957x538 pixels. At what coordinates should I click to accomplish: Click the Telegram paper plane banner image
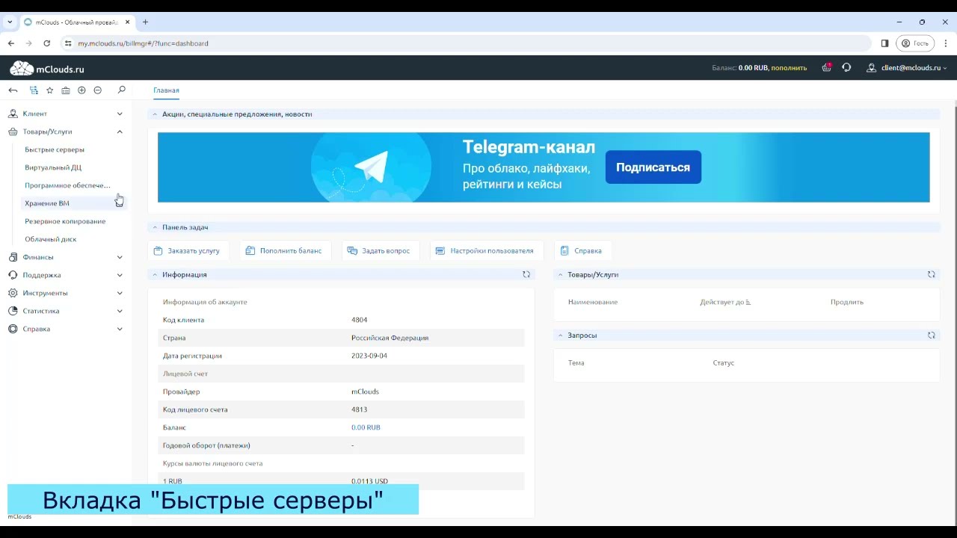pos(372,167)
